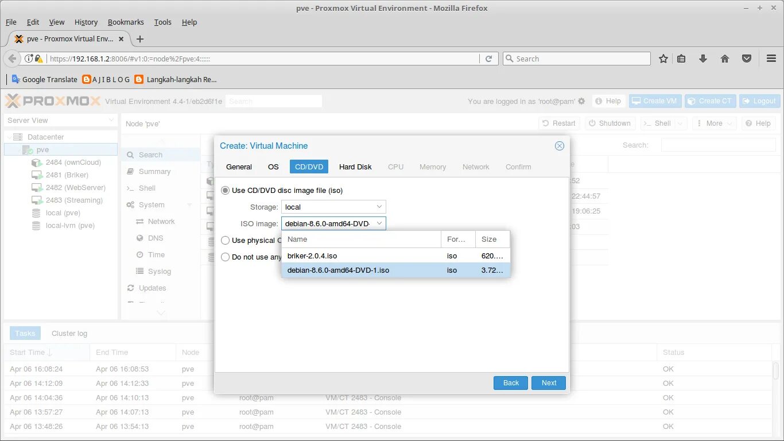Open the Firefox Bookmarks menu
Viewport: 784px width, 441px height.
126,22
